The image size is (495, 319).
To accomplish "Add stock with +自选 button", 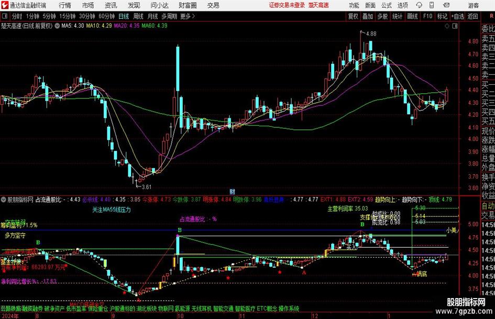I will point(458,16).
